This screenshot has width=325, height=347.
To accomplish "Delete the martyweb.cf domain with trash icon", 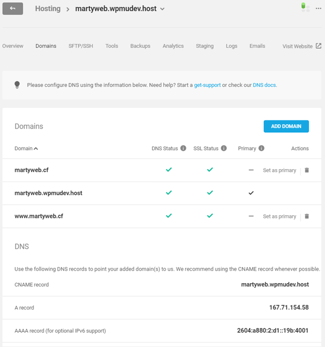I will point(307,170).
